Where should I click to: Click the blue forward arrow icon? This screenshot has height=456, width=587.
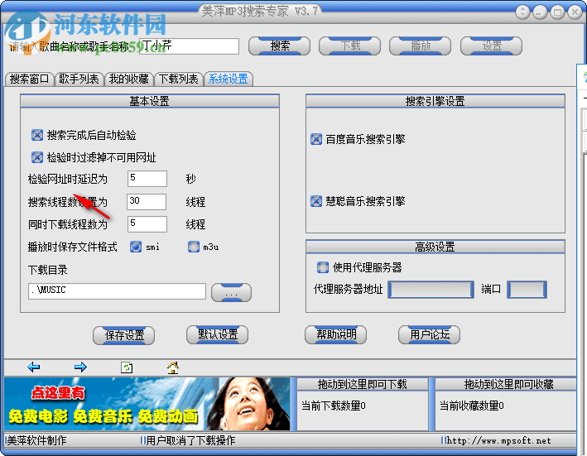coord(80,367)
